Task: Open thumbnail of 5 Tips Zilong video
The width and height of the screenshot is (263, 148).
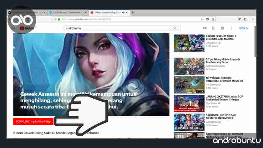Action: point(189,66)
